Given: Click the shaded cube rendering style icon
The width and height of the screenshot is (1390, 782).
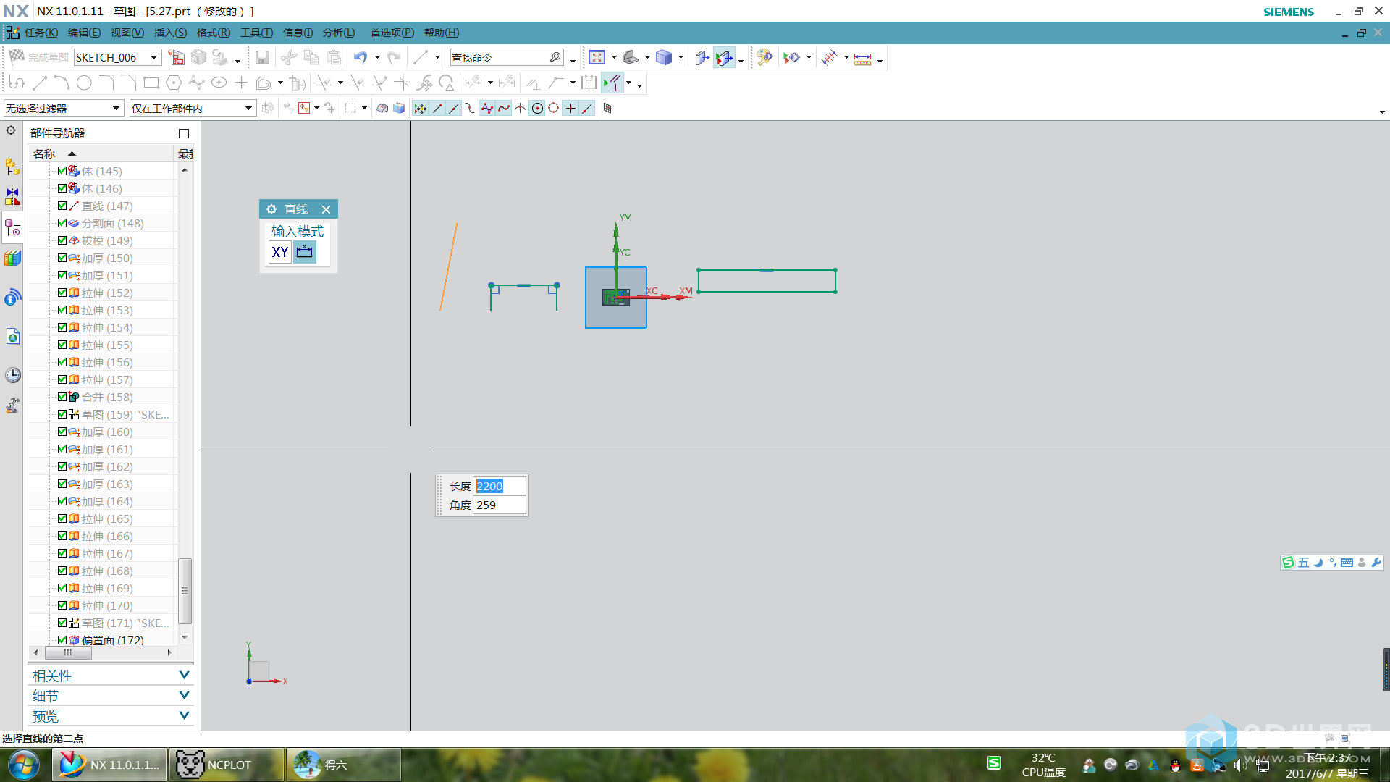Looking at the screenshot, I should [x=663, y=57].
